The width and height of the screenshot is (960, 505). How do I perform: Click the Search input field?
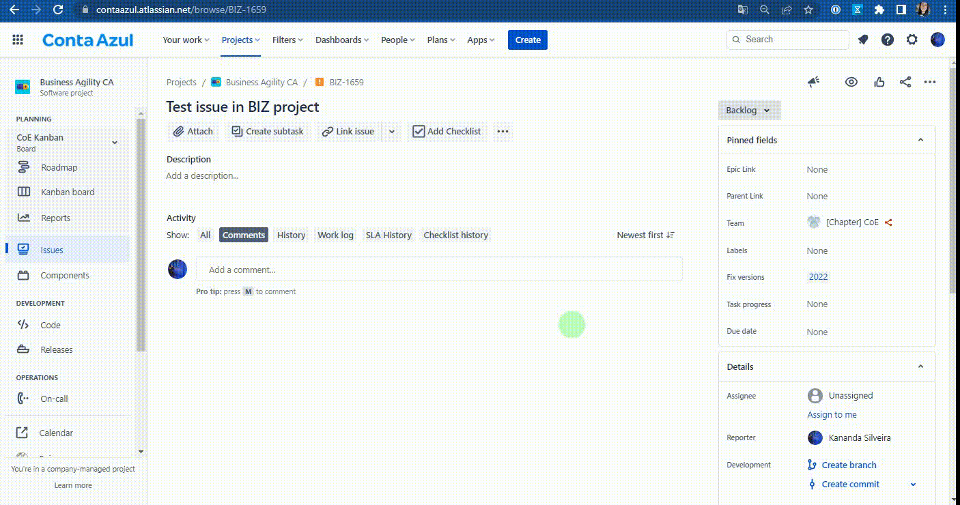(788, 40)
